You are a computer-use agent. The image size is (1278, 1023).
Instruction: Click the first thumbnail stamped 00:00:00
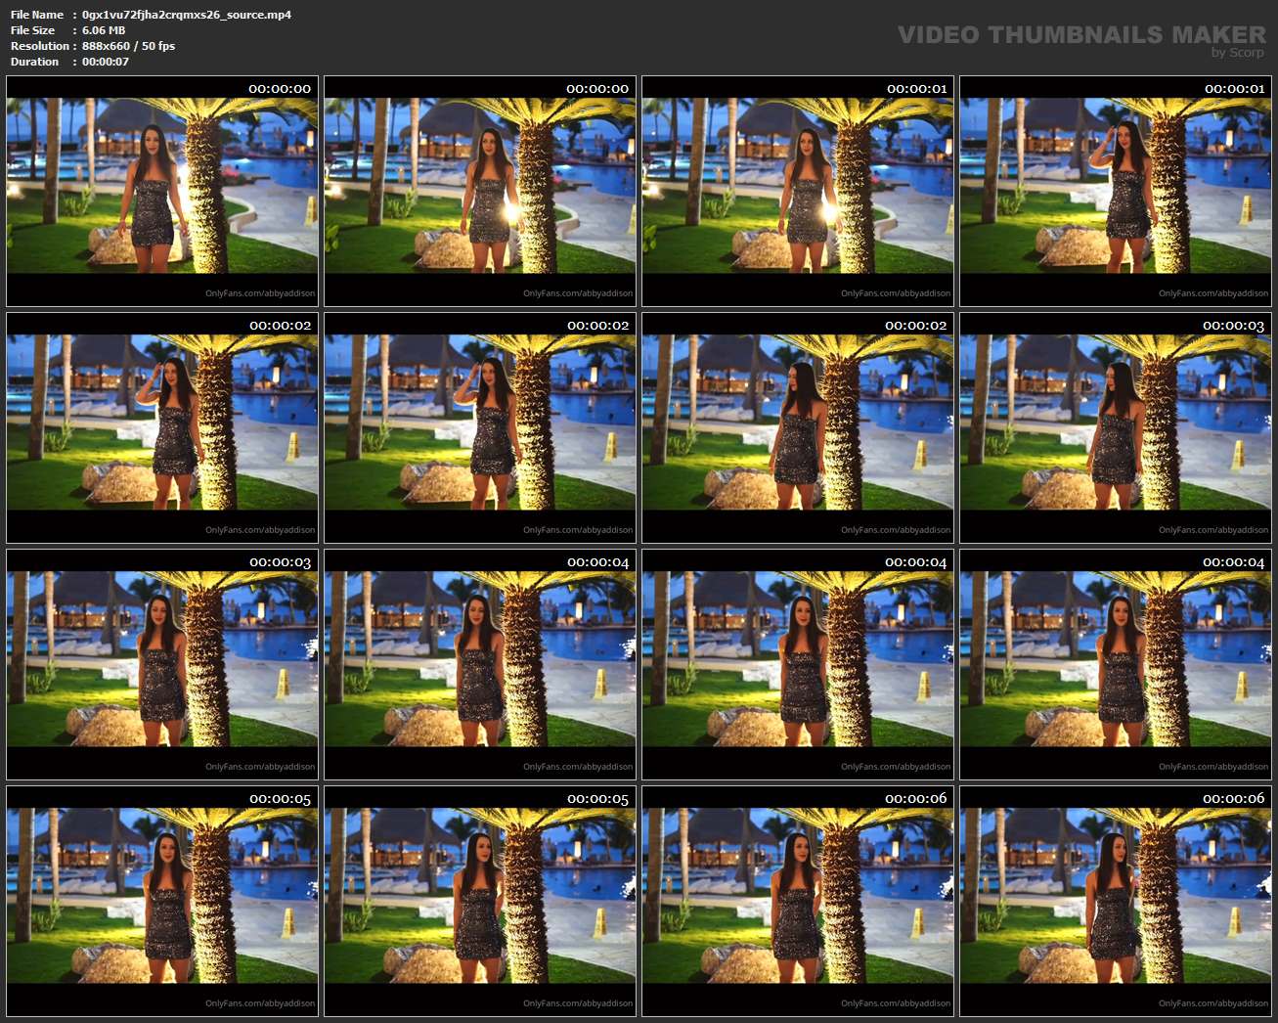coord(162,191)
